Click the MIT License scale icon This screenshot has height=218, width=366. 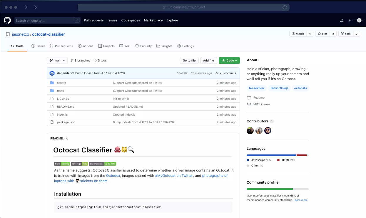click(249, 104)
